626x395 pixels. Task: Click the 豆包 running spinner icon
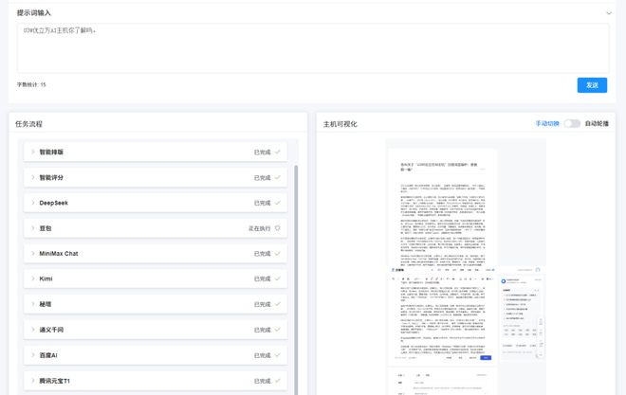278,228
